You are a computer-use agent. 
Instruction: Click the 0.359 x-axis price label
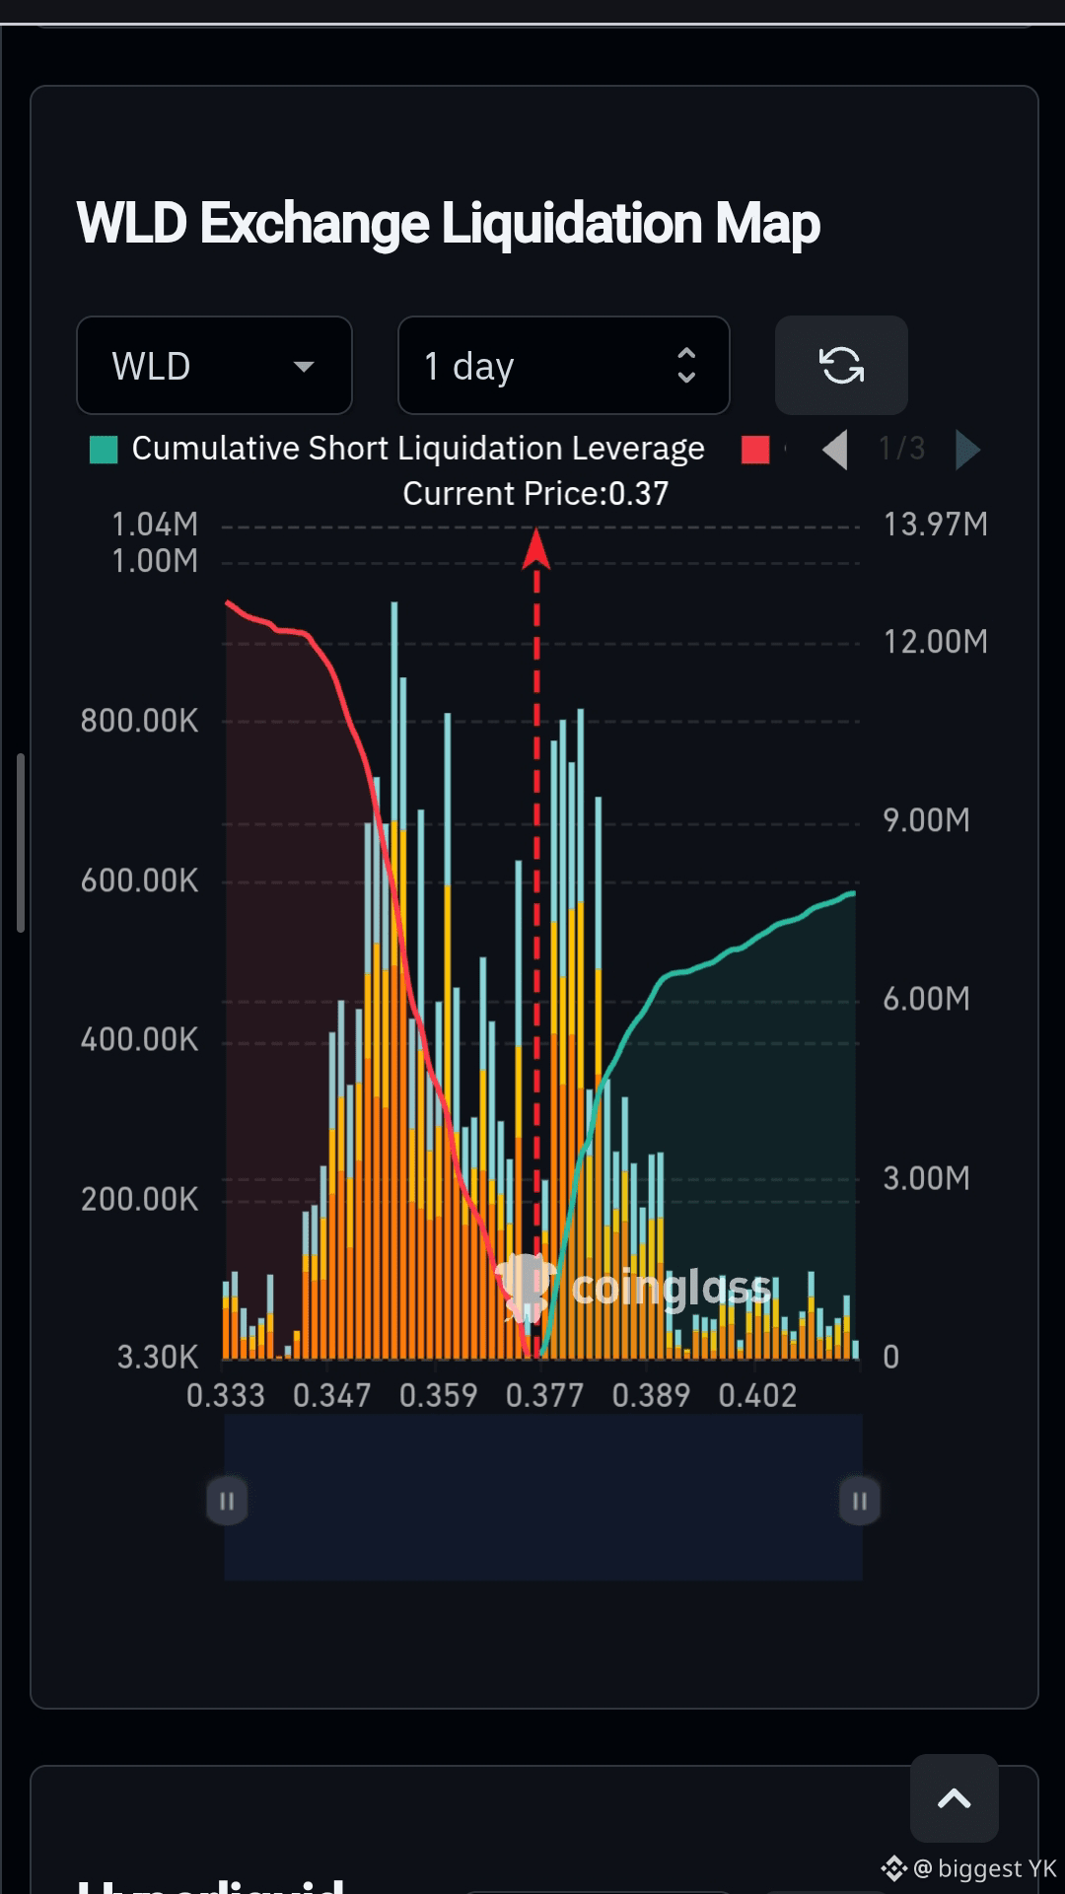click(438, 1395)
